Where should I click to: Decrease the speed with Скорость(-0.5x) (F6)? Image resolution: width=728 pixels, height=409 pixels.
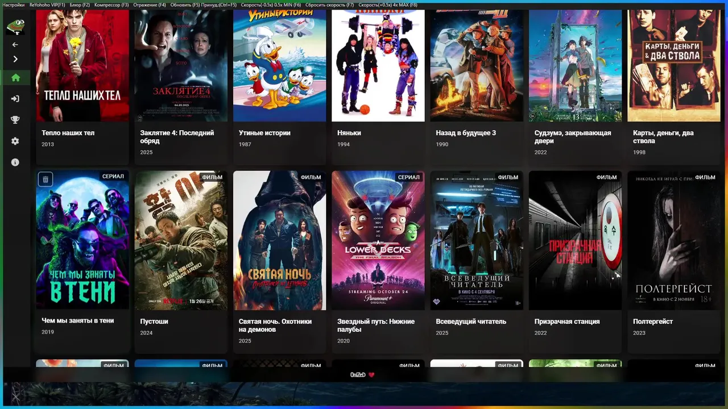tap(271, 5)
